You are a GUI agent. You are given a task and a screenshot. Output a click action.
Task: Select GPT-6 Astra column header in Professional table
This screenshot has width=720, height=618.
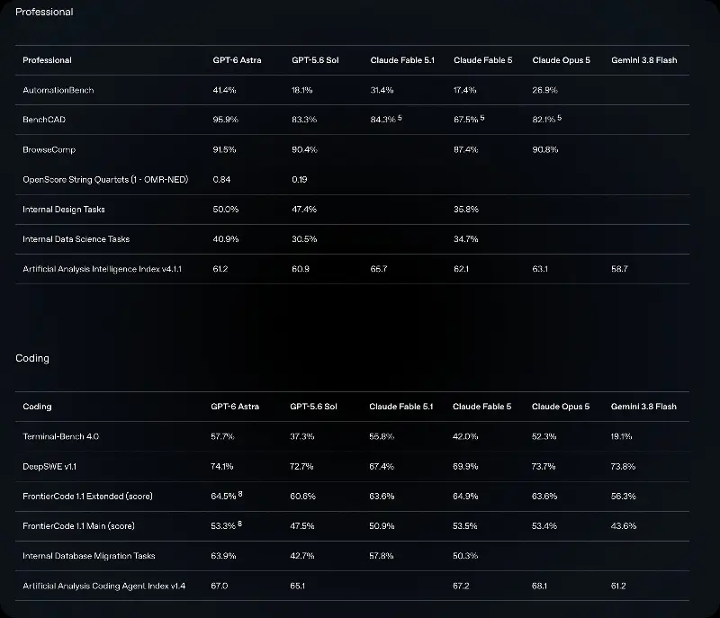[237, 60]
